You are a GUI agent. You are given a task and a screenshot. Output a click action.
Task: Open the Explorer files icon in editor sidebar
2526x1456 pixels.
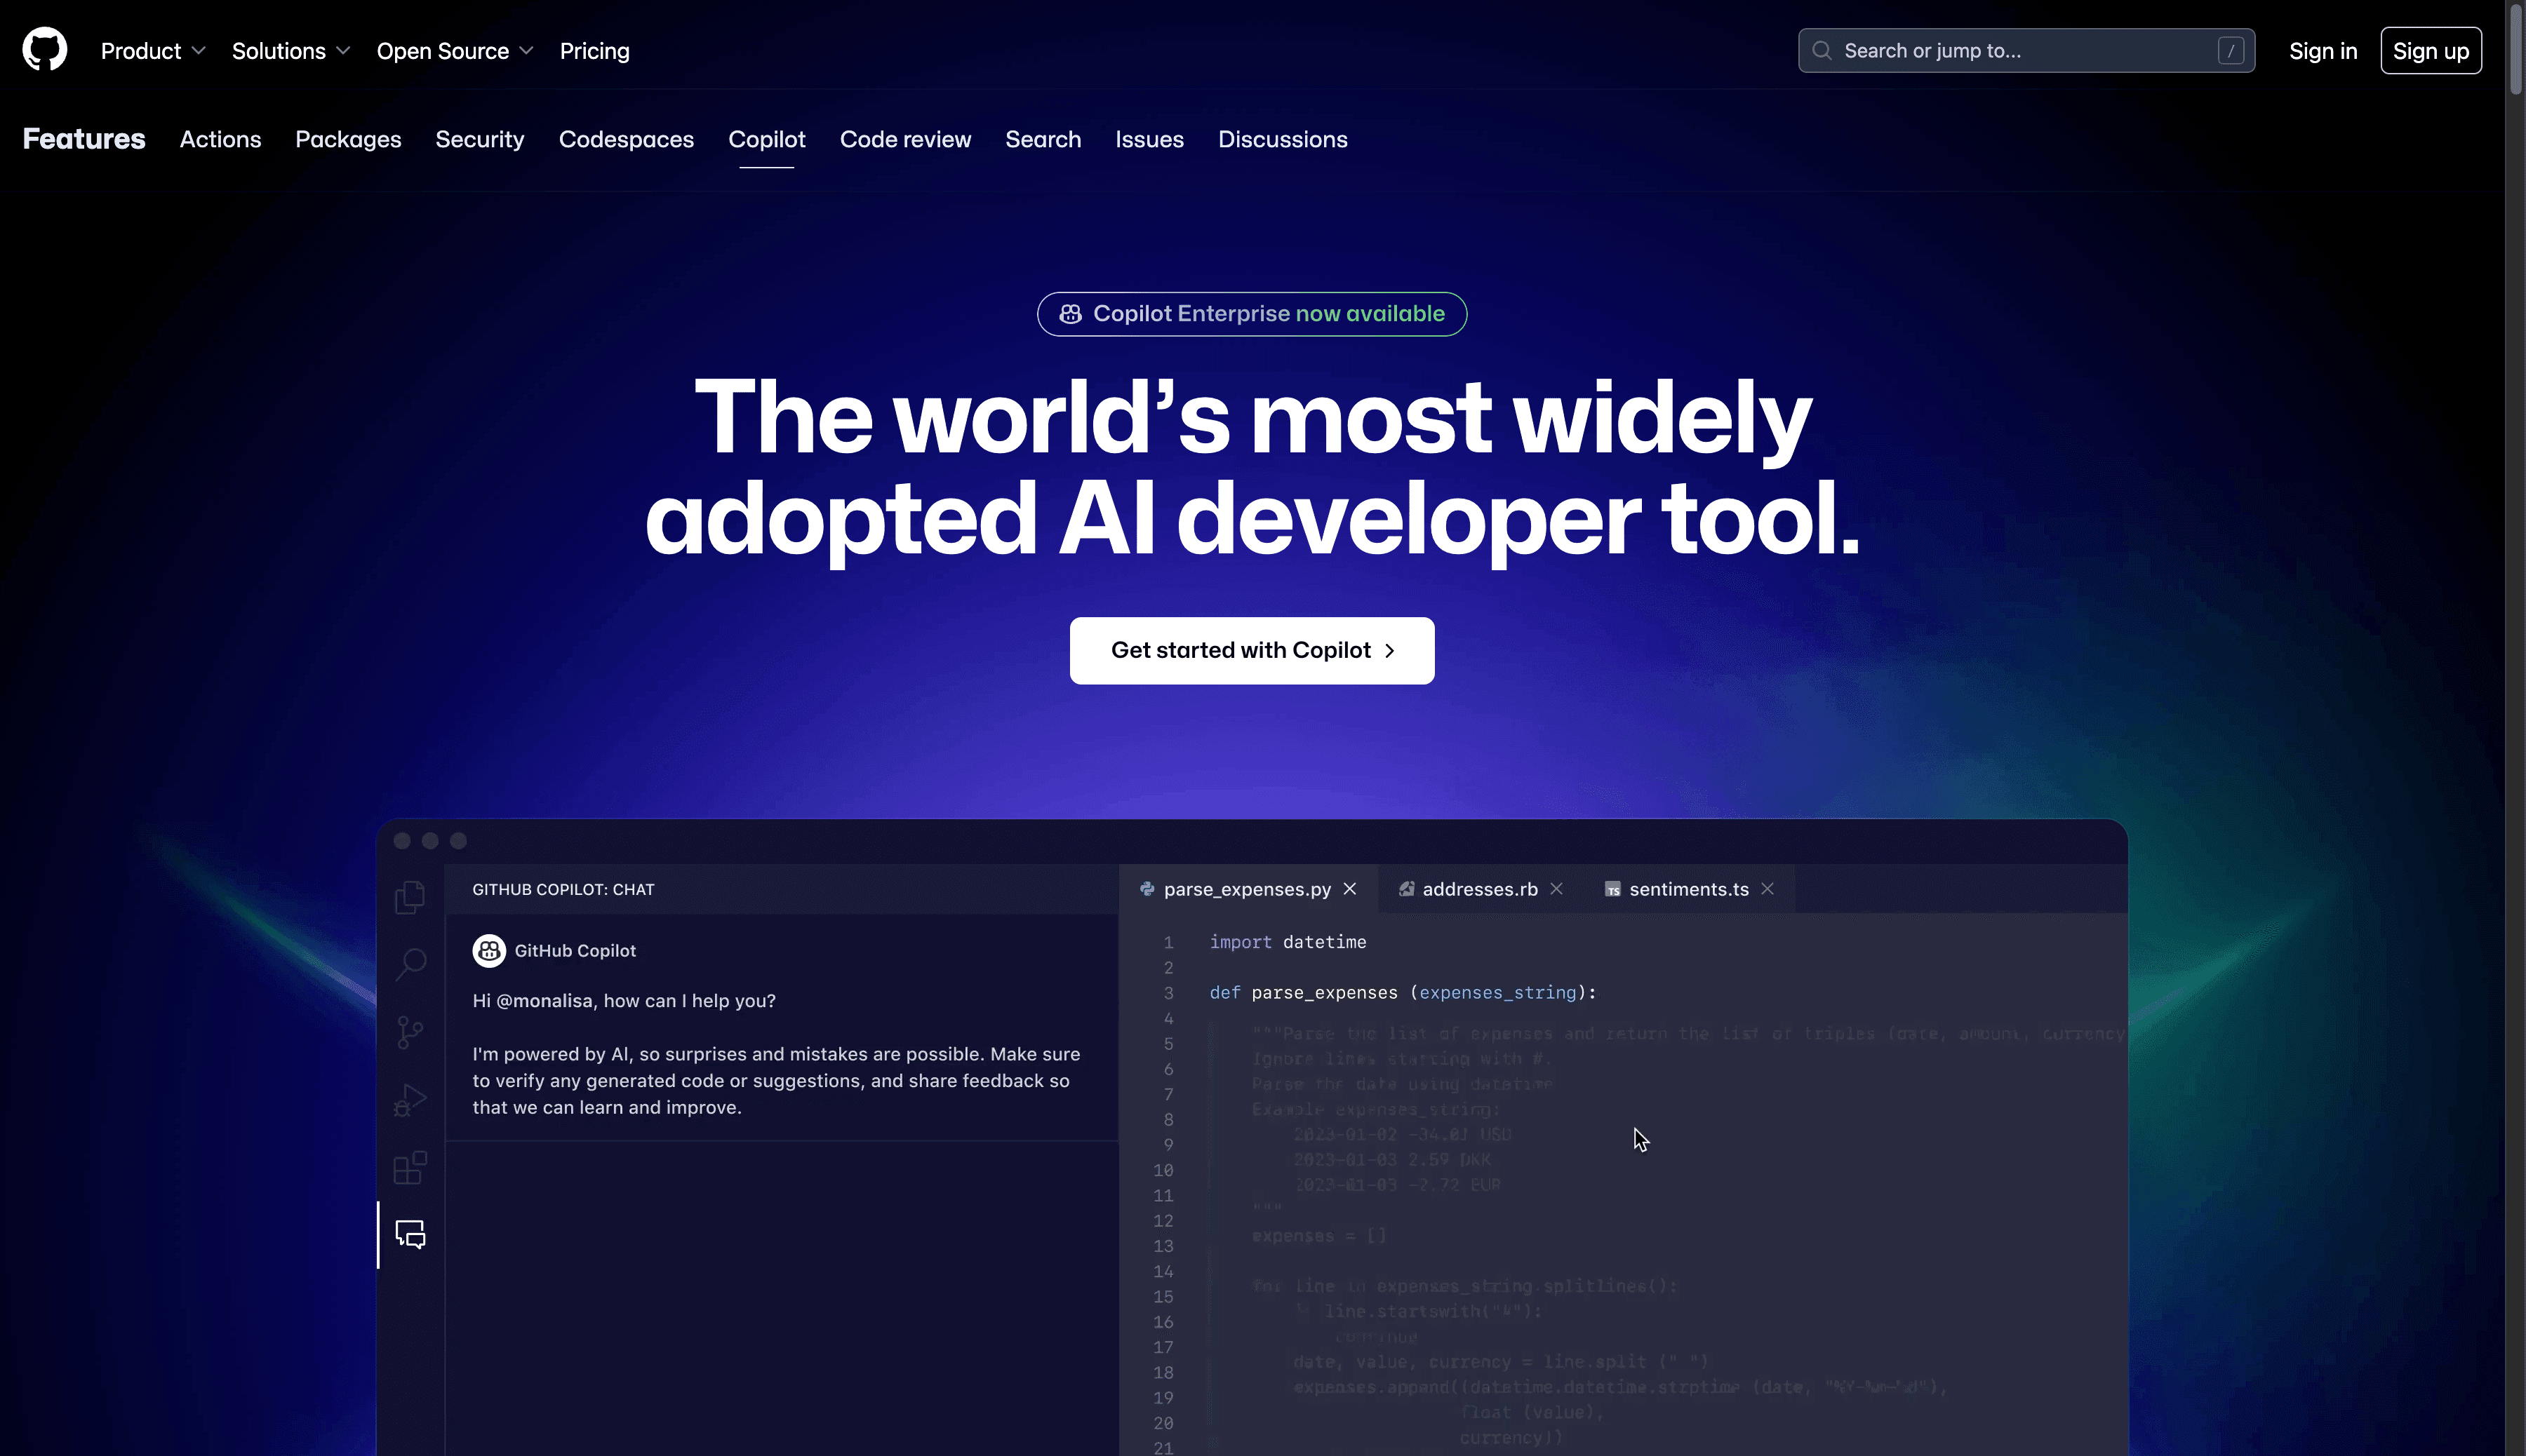[410, 897]
